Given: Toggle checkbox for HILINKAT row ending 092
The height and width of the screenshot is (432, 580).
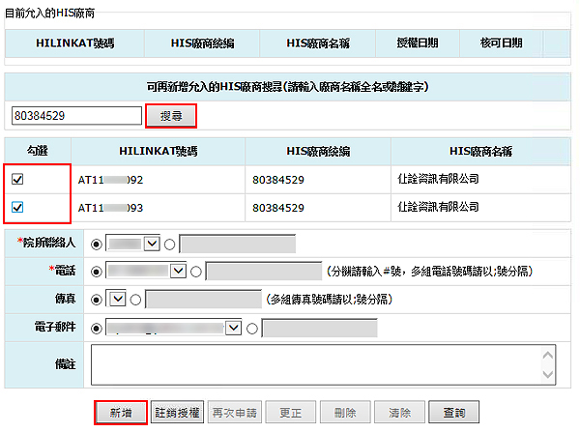Looking at the screenshot, I should click(18, 180).
